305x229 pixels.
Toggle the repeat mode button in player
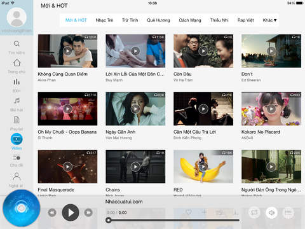(x=254, y=212)
